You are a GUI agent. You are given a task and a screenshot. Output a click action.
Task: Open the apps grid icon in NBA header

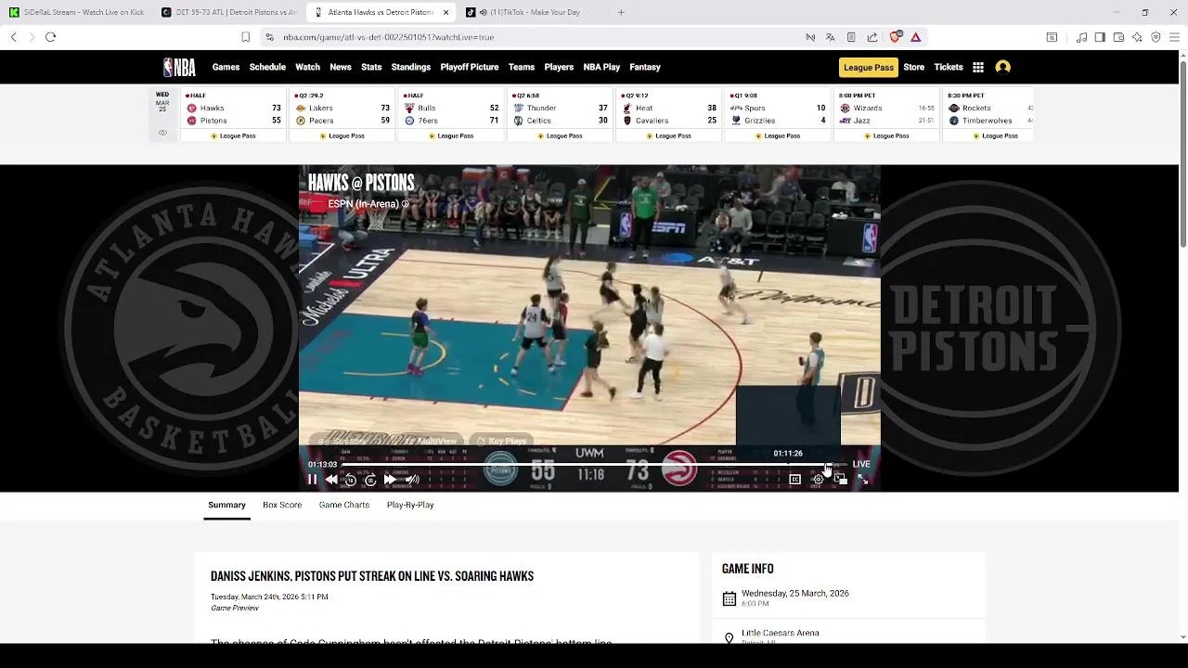(x=978, y=67)
